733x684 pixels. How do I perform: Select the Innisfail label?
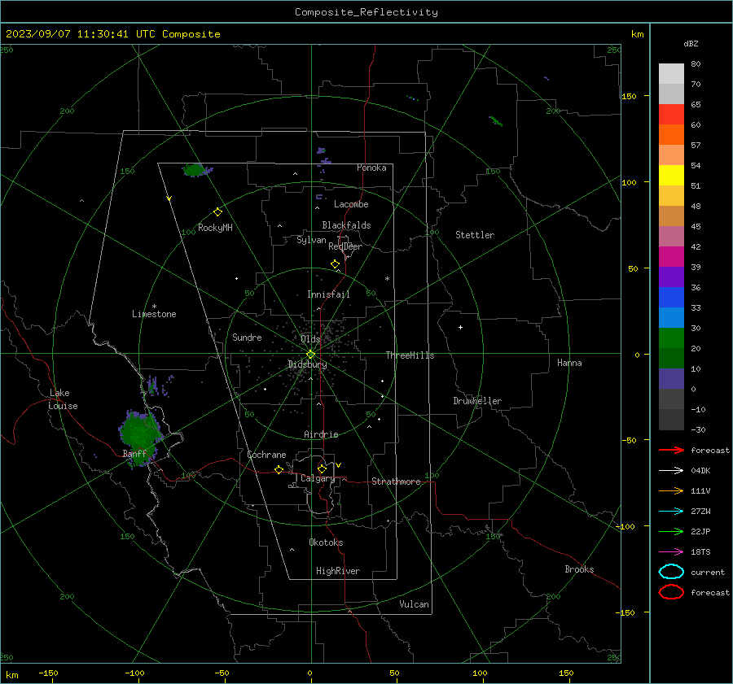point(328,294)
